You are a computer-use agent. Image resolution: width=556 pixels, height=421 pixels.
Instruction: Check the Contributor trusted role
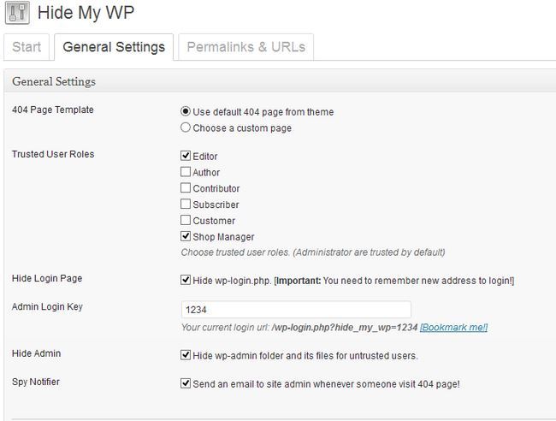186,187
